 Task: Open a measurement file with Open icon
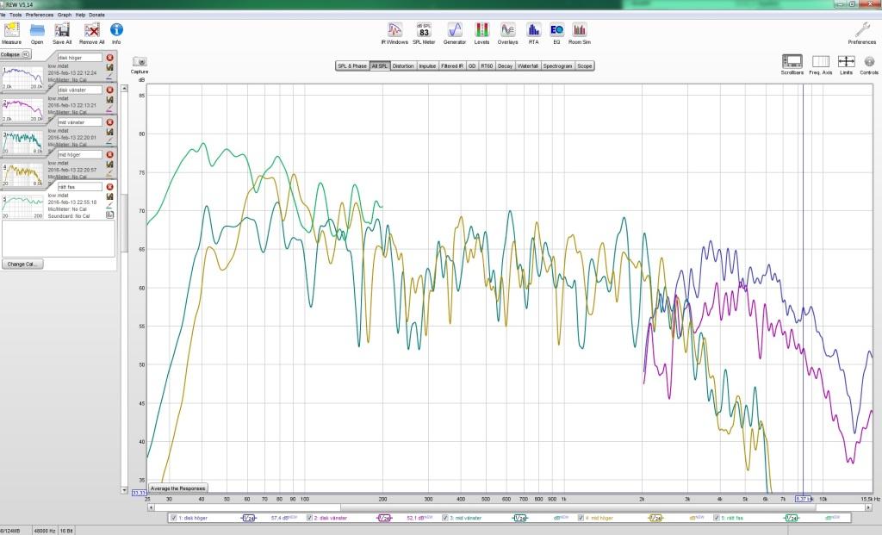pos(37,30)
